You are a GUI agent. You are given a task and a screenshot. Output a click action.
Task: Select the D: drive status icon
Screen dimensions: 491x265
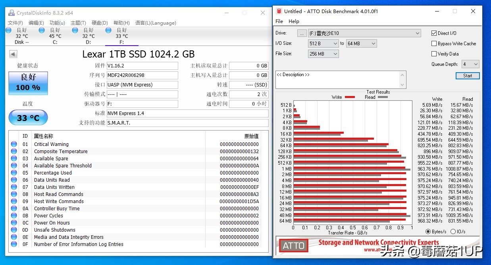click(75, 30)
